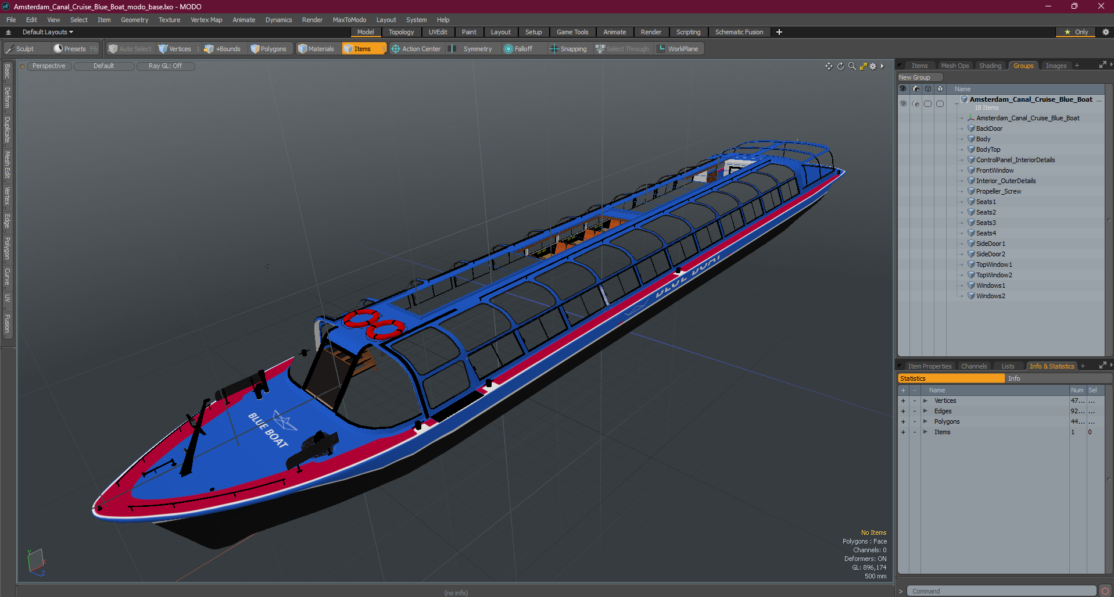The height and width of the screenshot is (597, 1114).
Task: Expand the Vertices statistics row
Action: [925, 401]
